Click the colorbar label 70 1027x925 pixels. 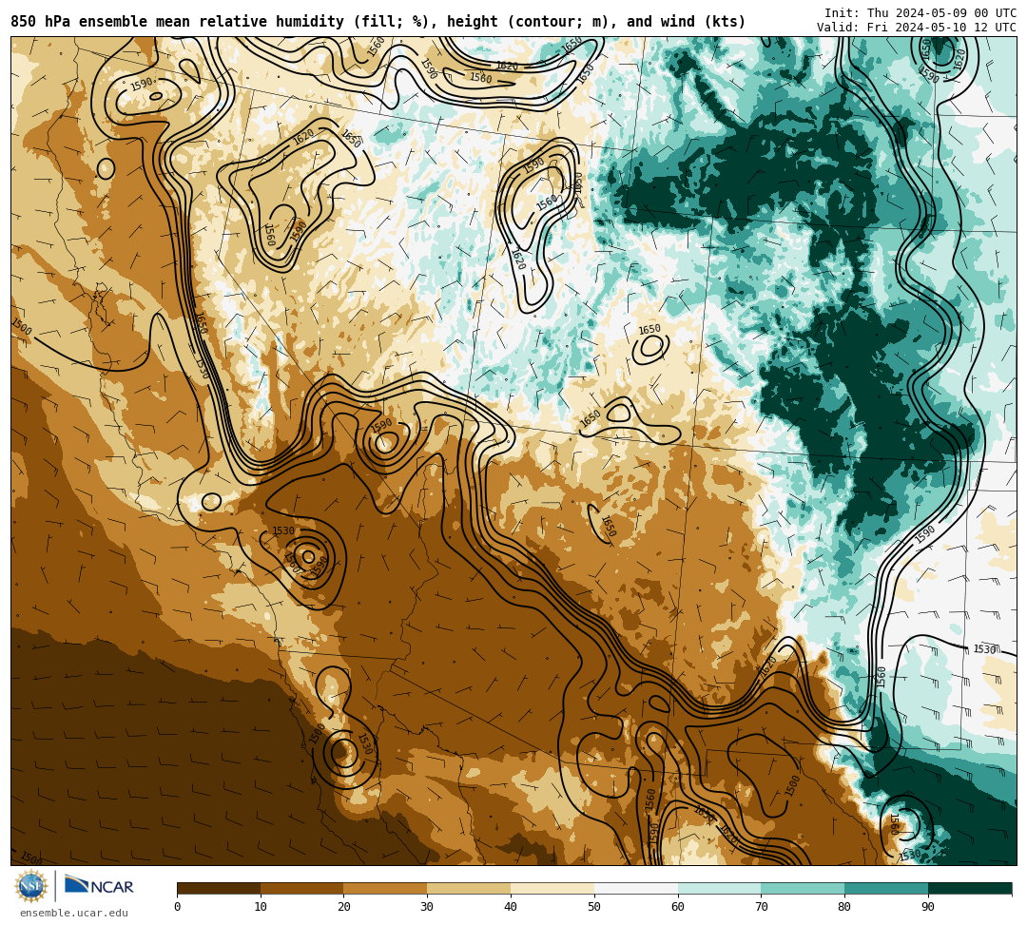[x=761, y=907]
